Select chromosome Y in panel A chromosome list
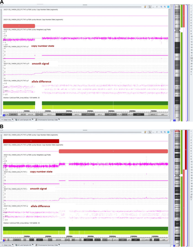The image size is (193, 247). point(191,74)
